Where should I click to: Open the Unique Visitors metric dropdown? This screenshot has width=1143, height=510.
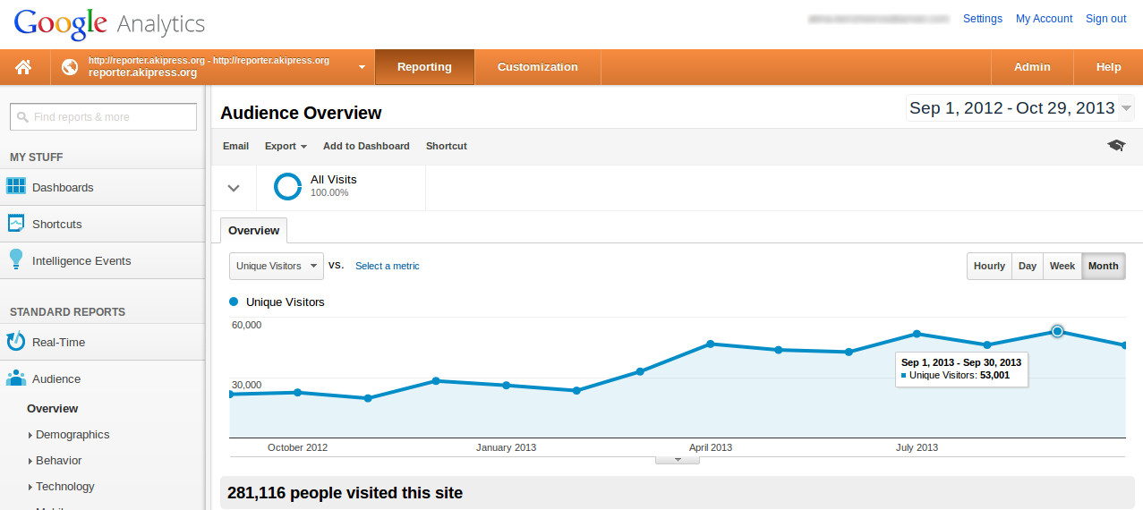click(x=277, y=267)
